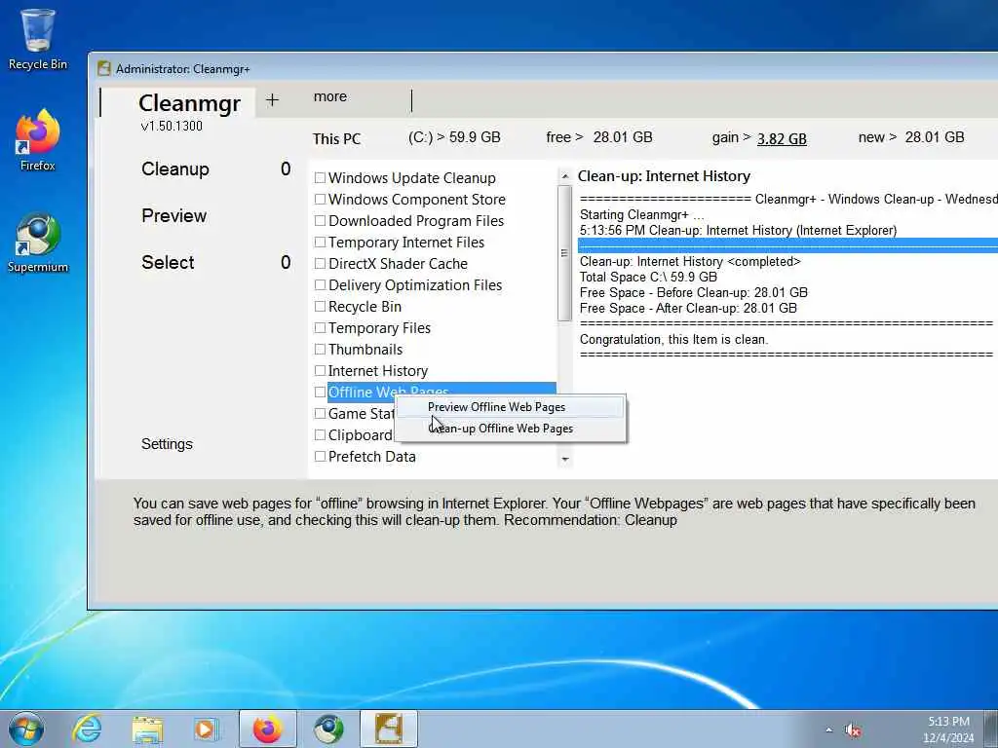Image resolution: width=998 pixels, height=748 pixels.
Task: Click the plus button beside Cleanmgr
Action: point(272,100)
